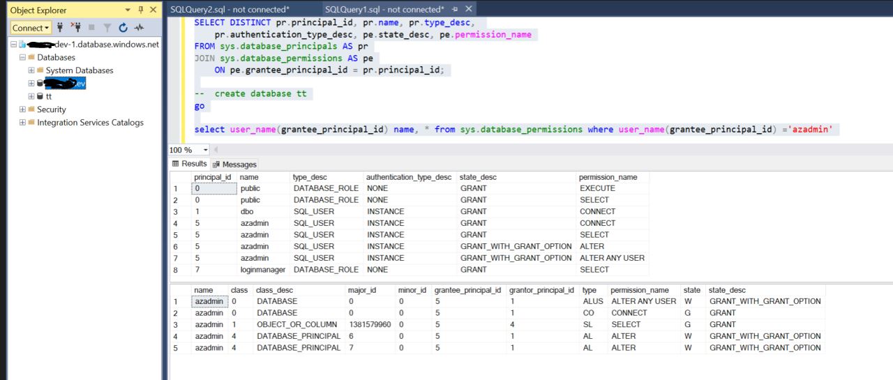Click the first azadmin cell in second grid
Viewport: 893px width, 380px height.
click(x=210, y=301)
